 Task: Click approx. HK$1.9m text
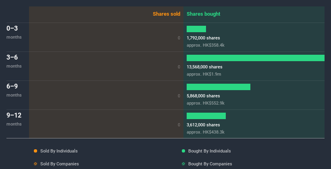pos(204,74)
